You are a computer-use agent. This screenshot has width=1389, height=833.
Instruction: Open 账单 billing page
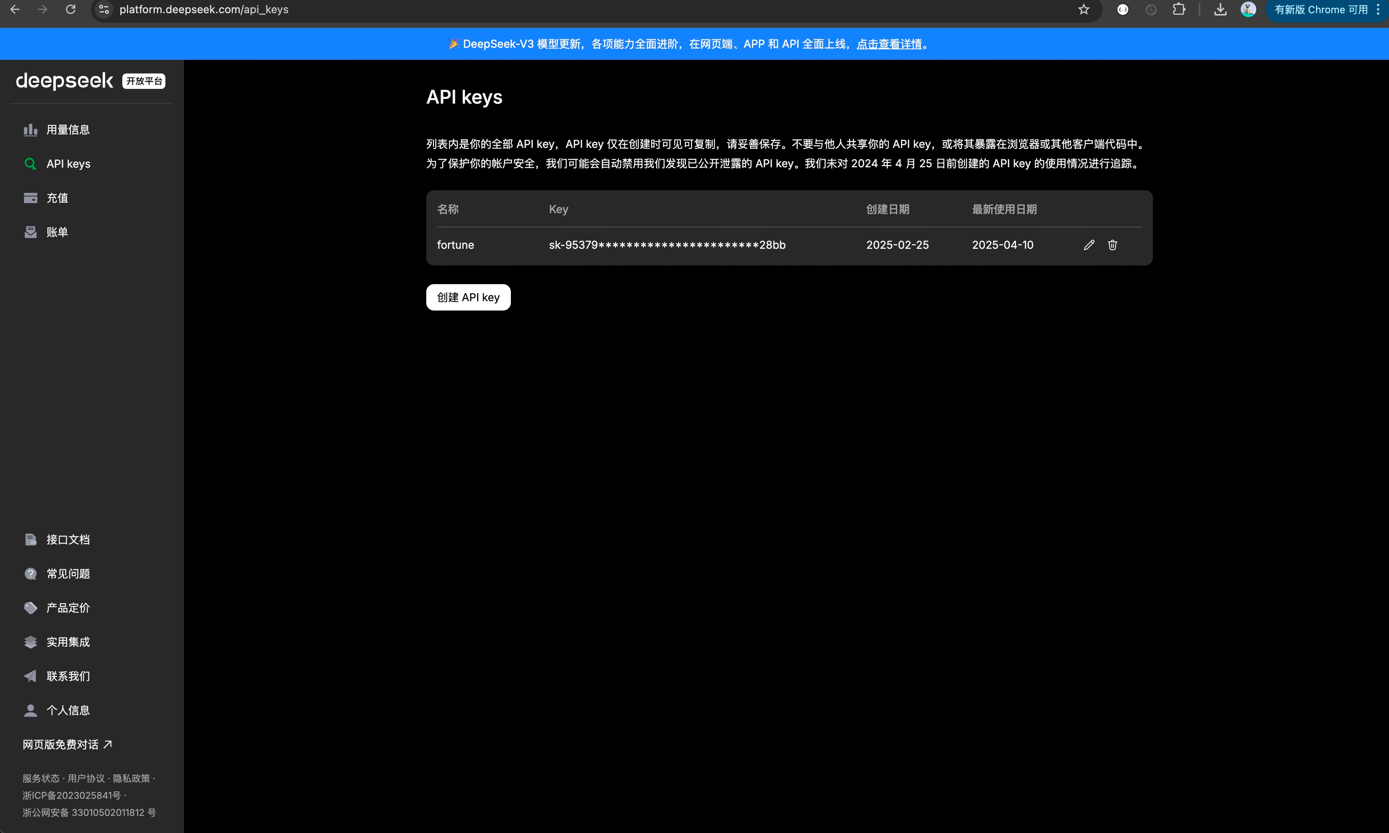pyautogui.click(x=57, y=233)
